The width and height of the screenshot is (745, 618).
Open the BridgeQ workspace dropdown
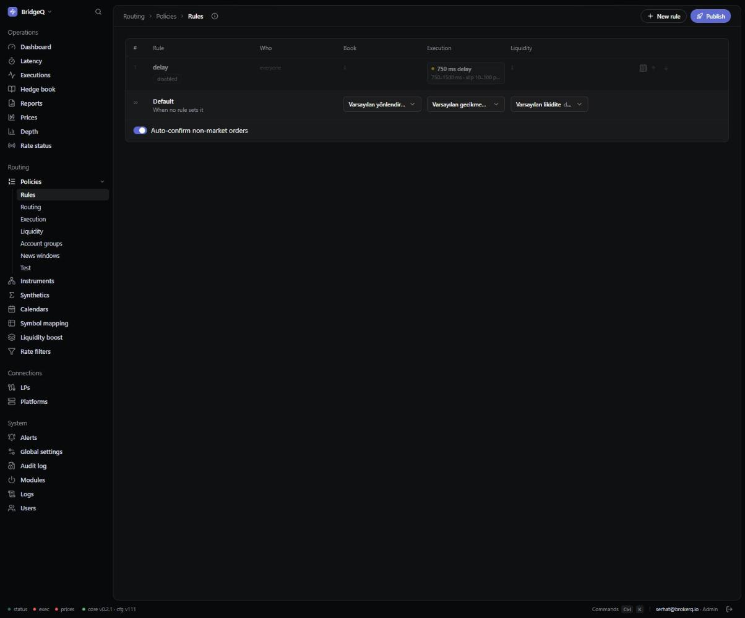[30, 12]
